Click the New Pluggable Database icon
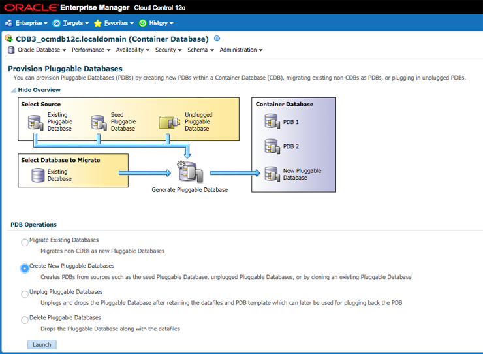483x354 pixels. (272, 174)
